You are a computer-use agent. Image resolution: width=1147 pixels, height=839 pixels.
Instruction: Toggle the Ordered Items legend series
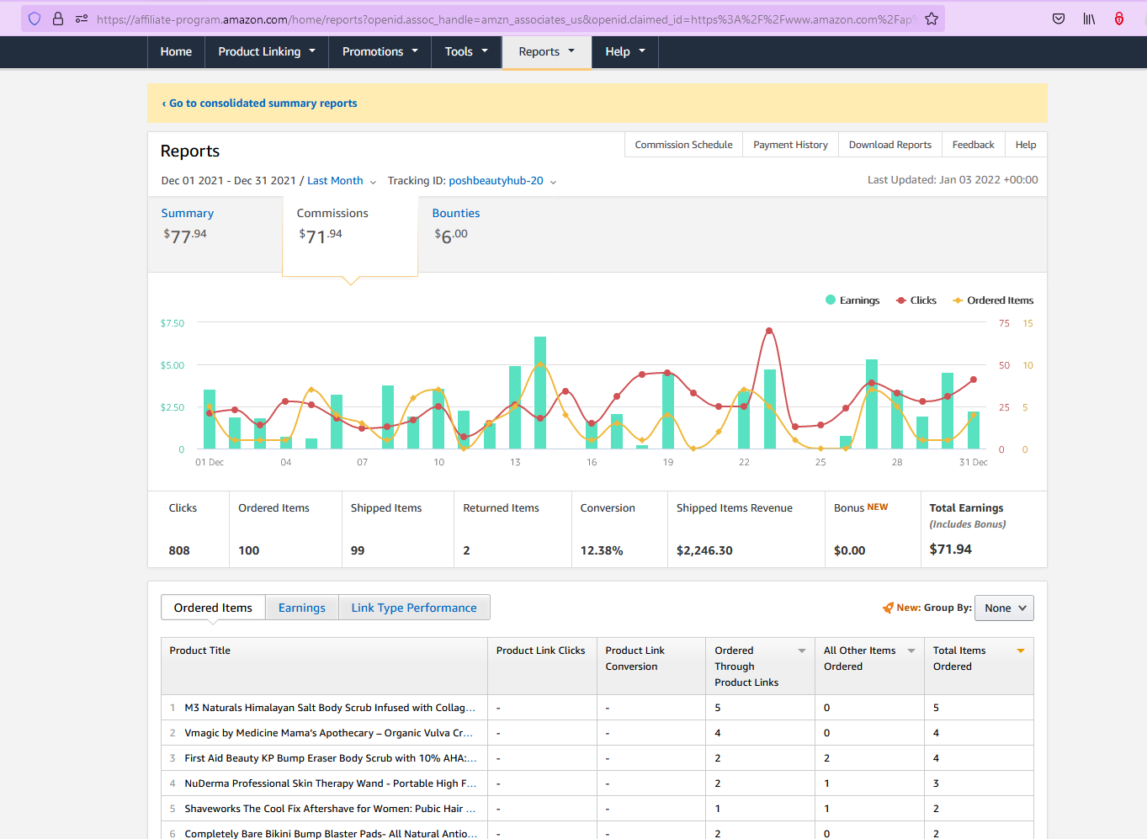tap(993, 300)
